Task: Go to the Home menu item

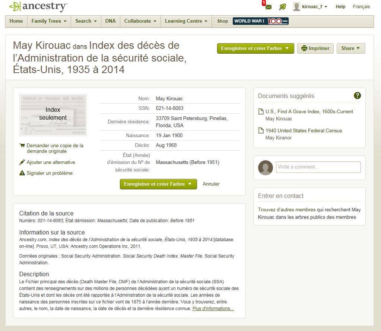Action: pos(16,21)
